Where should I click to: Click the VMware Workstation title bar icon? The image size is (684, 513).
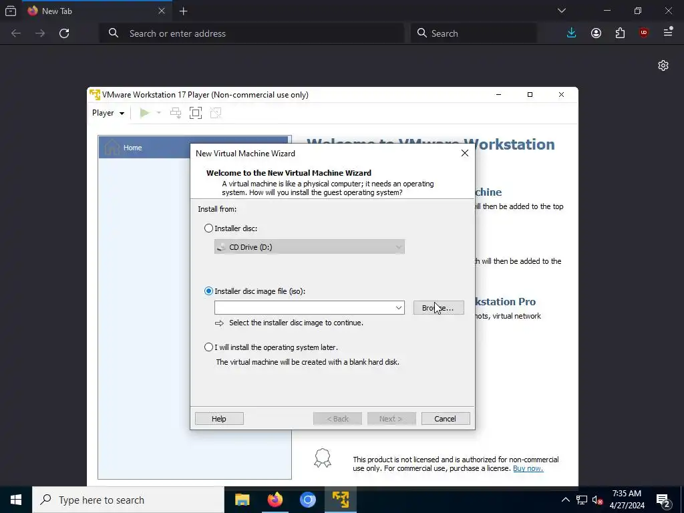click(95, 95)
